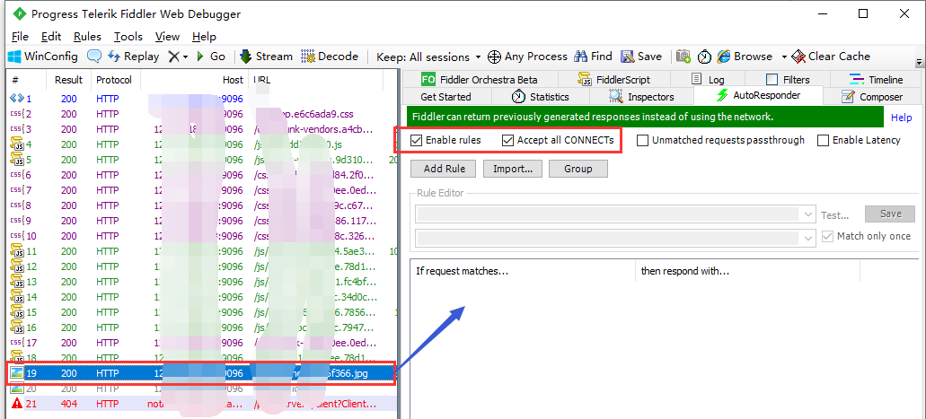926x419 pixels.
Task: Select the AutoResponder tab
Action: pos(758,96)
